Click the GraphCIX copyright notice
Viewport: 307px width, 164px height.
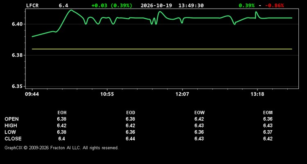61,148
